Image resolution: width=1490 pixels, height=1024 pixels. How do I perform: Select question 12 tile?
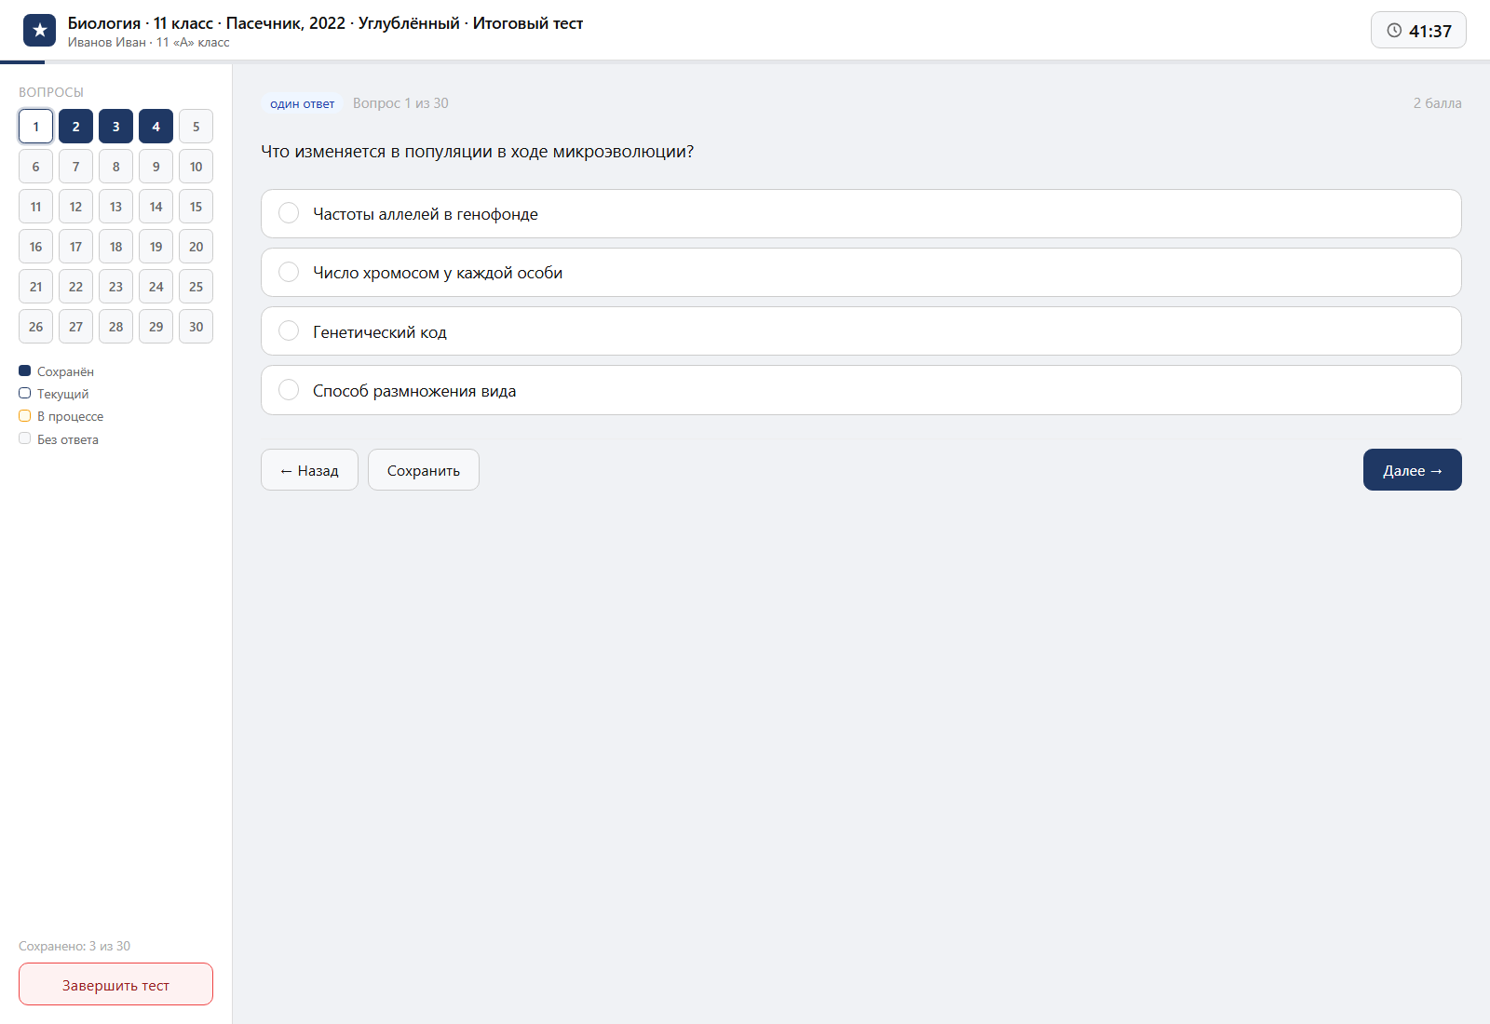pos(75,207)
